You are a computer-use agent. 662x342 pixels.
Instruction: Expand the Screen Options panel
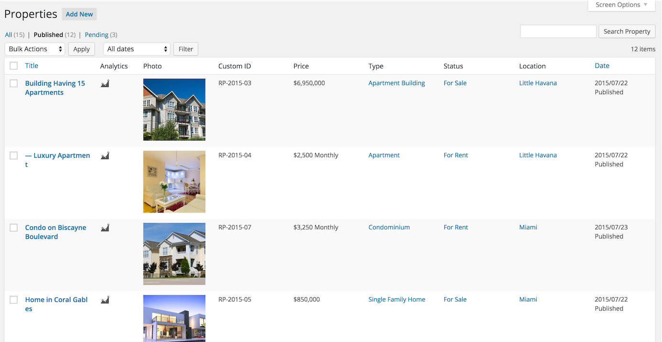point(621,5)
